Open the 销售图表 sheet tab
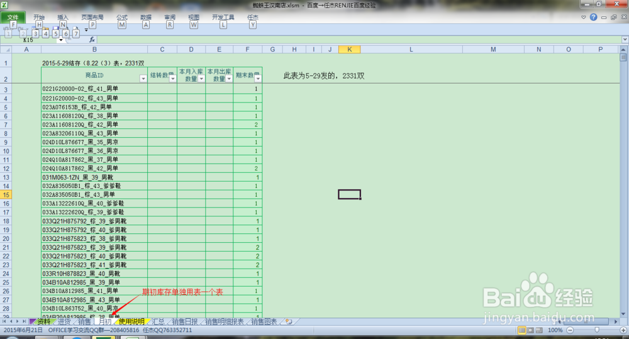This screenshot has height=339, width=629. [264, 322]
